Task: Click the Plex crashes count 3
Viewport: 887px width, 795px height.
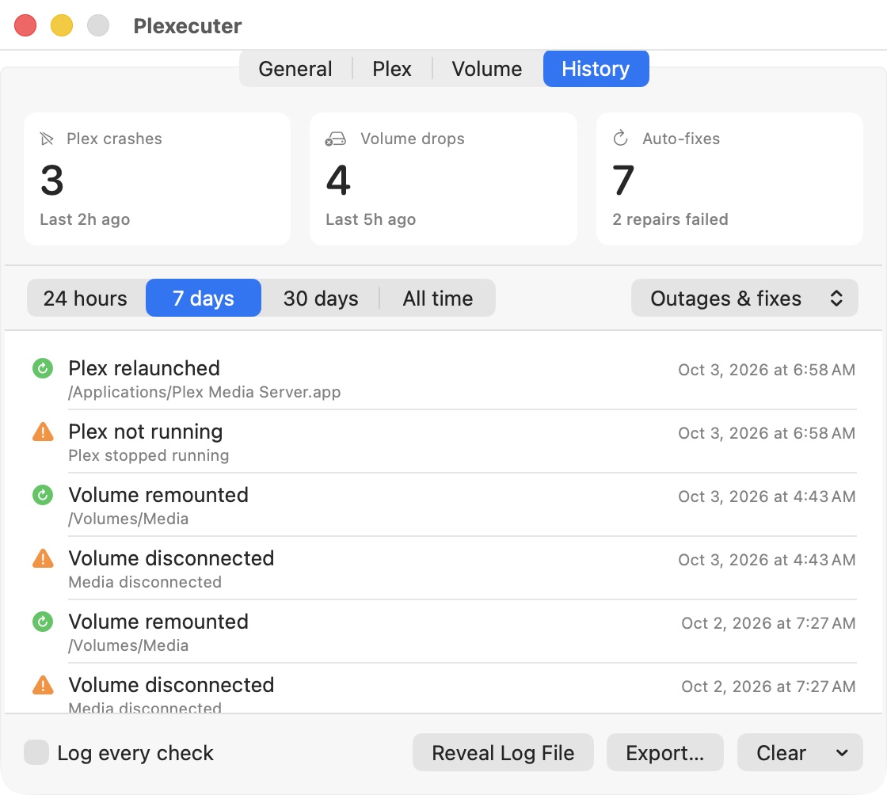Action: tap(52, 181)
